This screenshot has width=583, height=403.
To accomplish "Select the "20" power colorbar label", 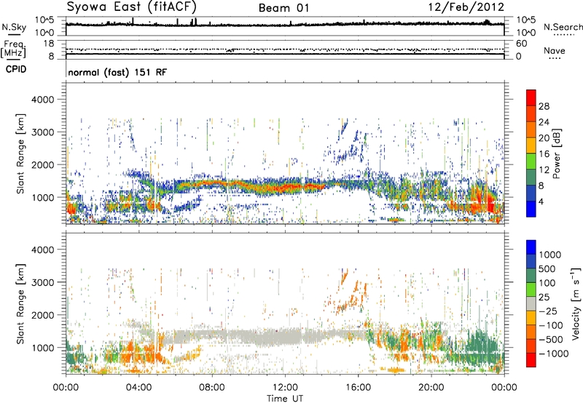I will (544, 138).
